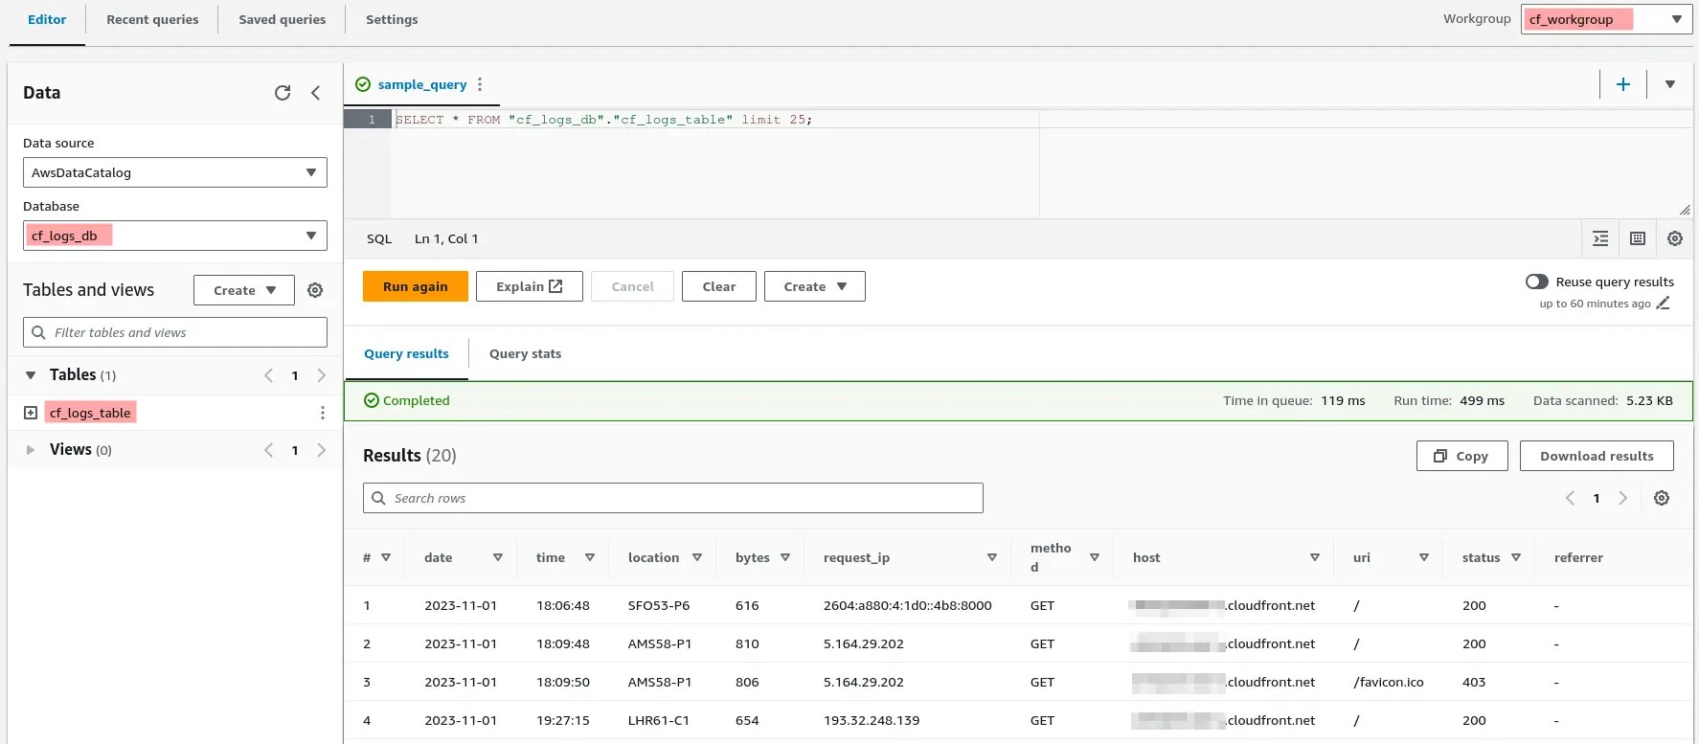Switch to Query stats tab
This screenshot has width=1699, height=744.
tap(525, 353)
